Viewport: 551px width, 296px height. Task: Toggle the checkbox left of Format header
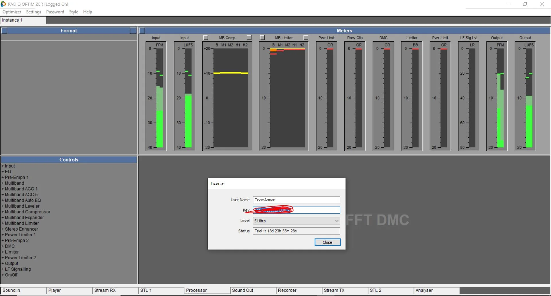tap(4, 31)
